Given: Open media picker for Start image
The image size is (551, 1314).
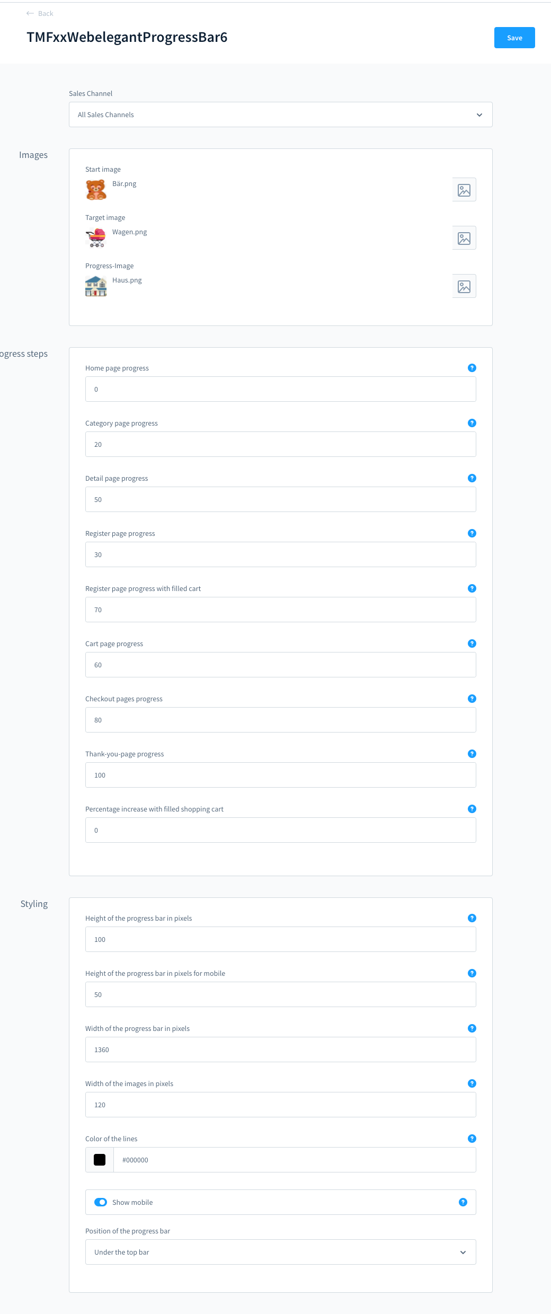Looking at the screenshot, I should tap(464, 190).
